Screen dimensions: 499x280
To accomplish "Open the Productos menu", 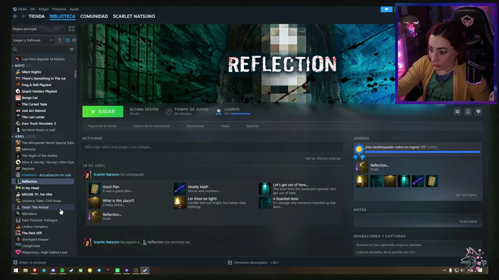I will tap(59, 9).
